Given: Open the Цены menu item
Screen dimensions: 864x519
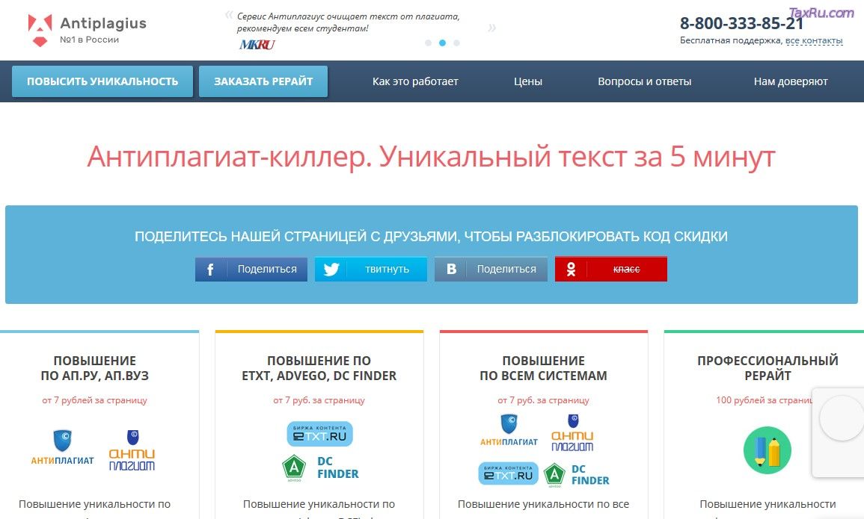Looking at the screenshot, I should pyautogui.click(x=528, y=81).
